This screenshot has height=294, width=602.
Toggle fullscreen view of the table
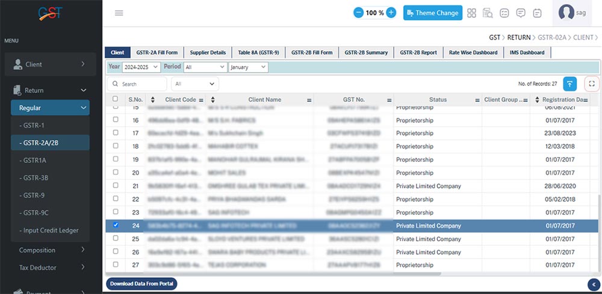592,84
